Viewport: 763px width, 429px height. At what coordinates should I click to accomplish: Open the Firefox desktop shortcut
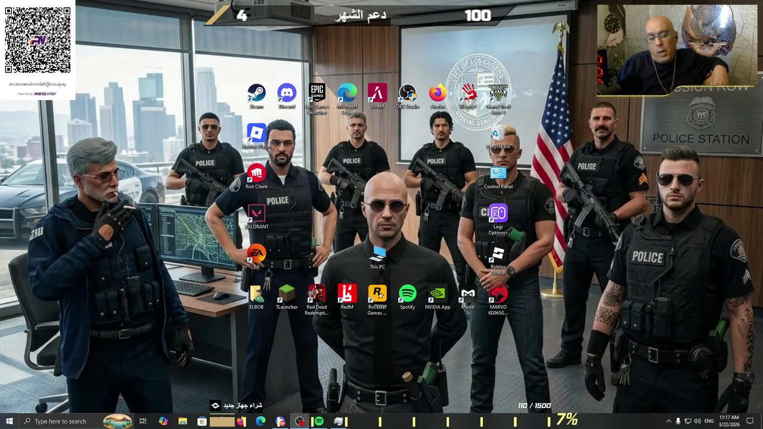438,97
